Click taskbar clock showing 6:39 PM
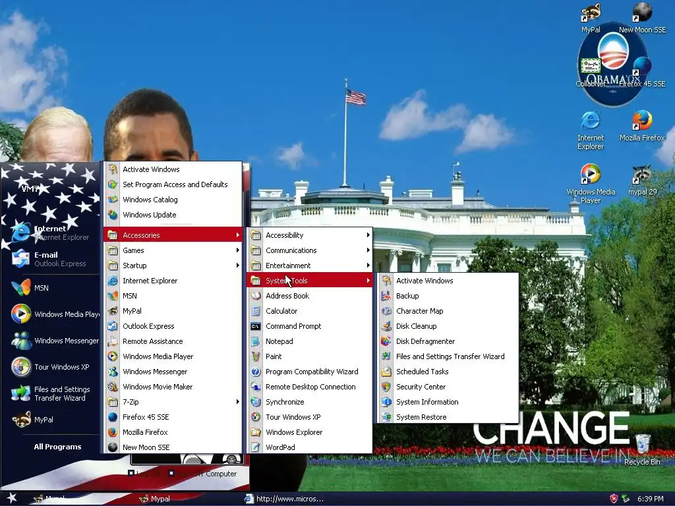 [x=650, y=499]
